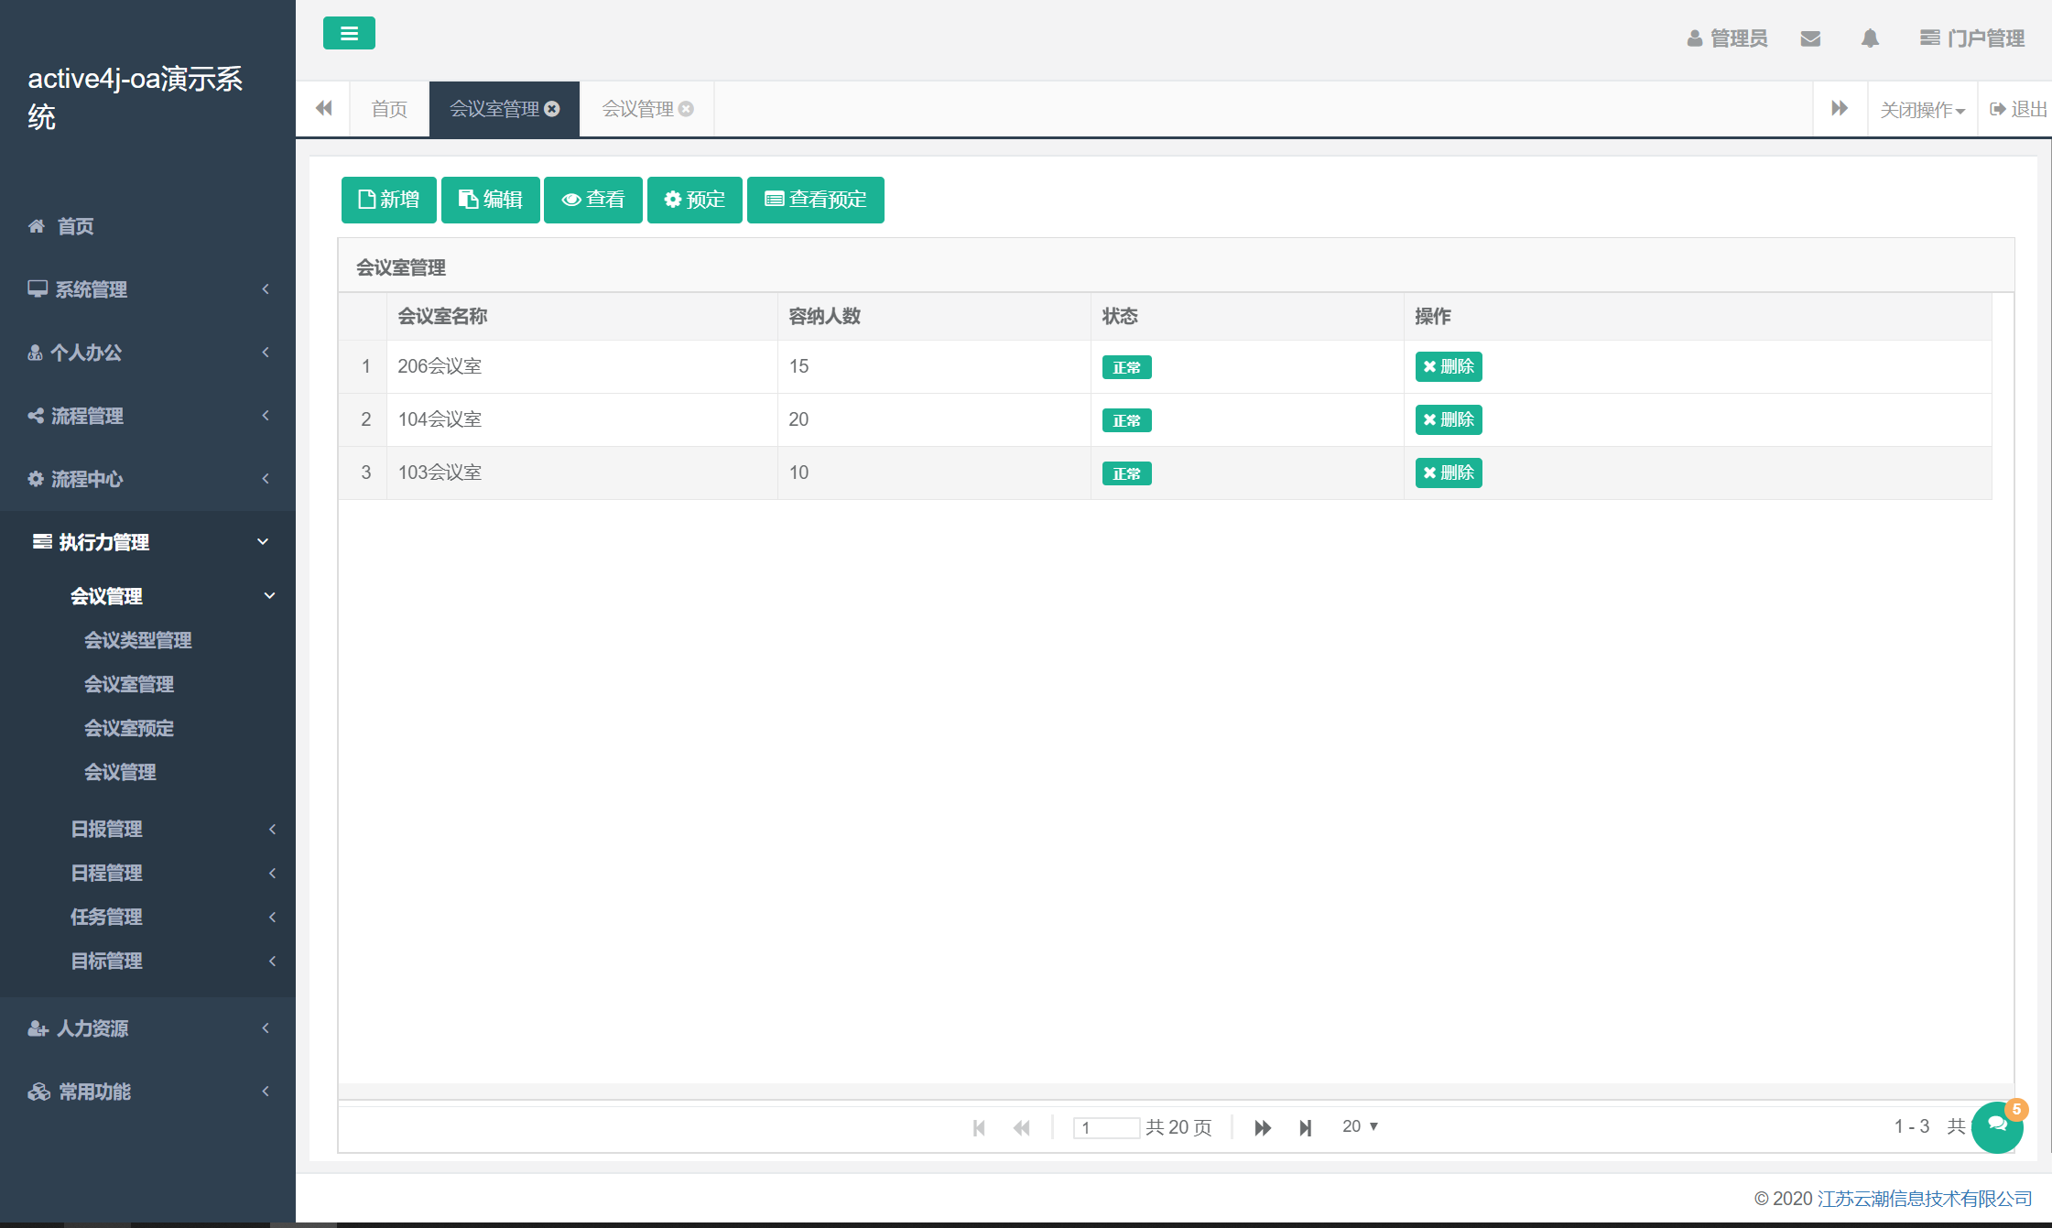
Task: Expand 常用功能 in sidebar
Action: tap(147, 1092)
